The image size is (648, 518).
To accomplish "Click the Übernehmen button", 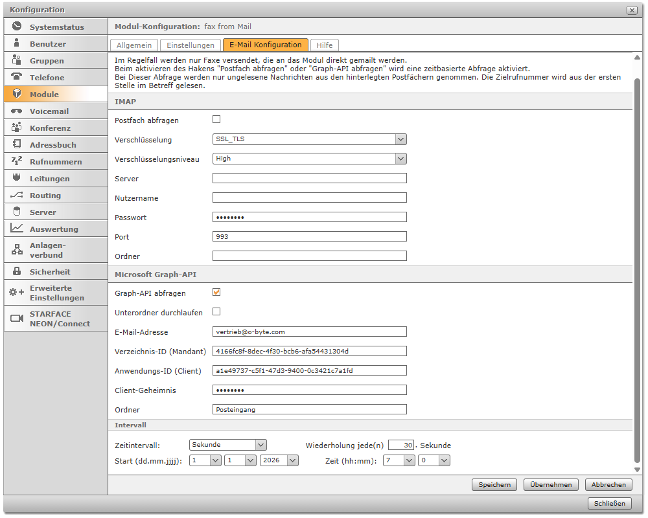I will click(x=551, y=484).
